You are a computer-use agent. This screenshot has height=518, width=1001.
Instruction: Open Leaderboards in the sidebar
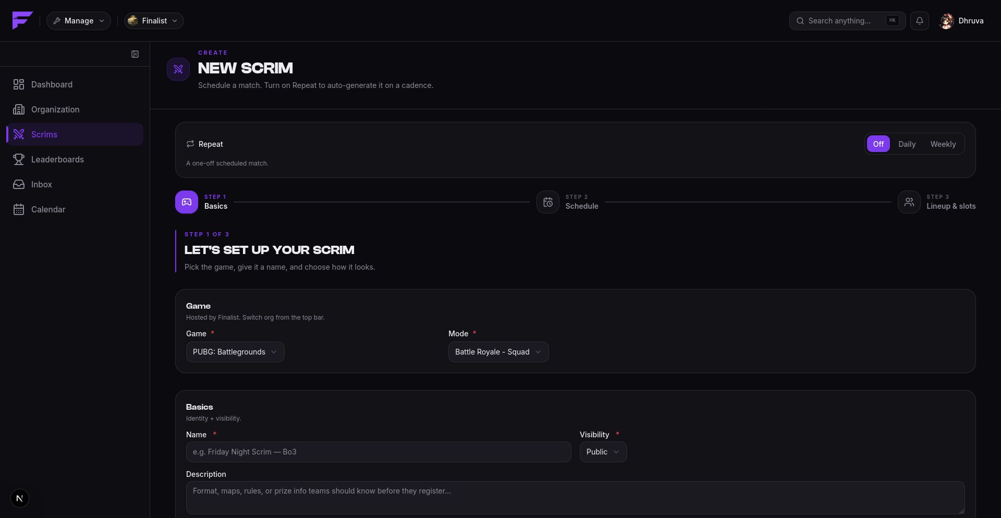click(75, 159)
